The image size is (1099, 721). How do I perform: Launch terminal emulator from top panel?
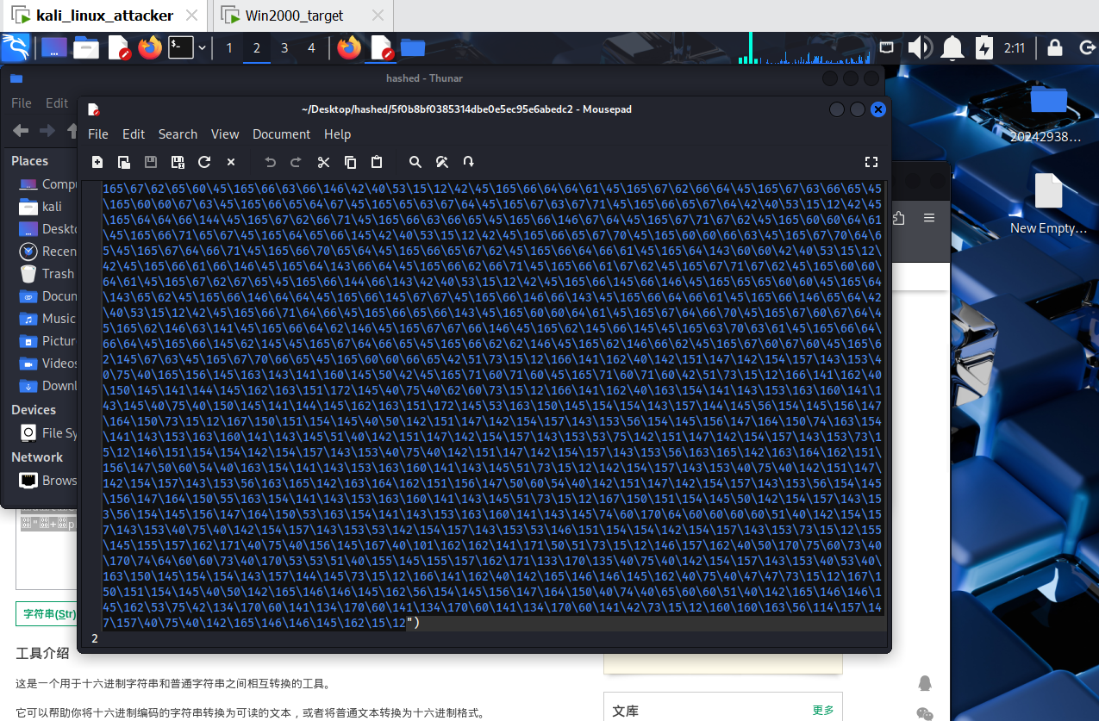(180, 47)
